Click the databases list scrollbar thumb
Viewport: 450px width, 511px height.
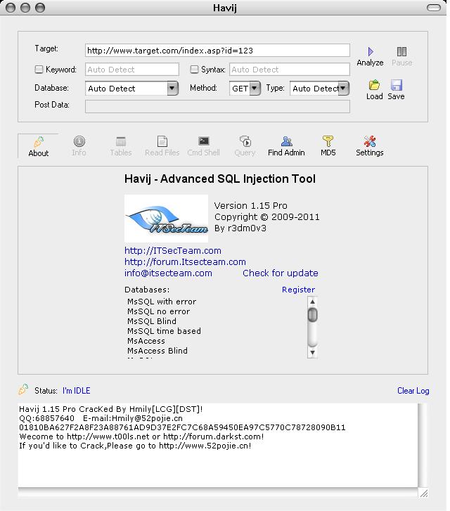[x=312, y=315]
